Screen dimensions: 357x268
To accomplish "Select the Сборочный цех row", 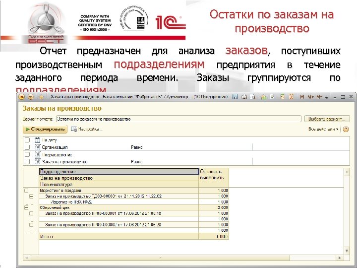I will point(119,207).
